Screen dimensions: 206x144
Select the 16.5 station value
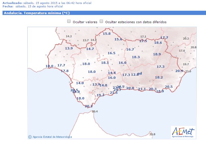tap(111, 53)
